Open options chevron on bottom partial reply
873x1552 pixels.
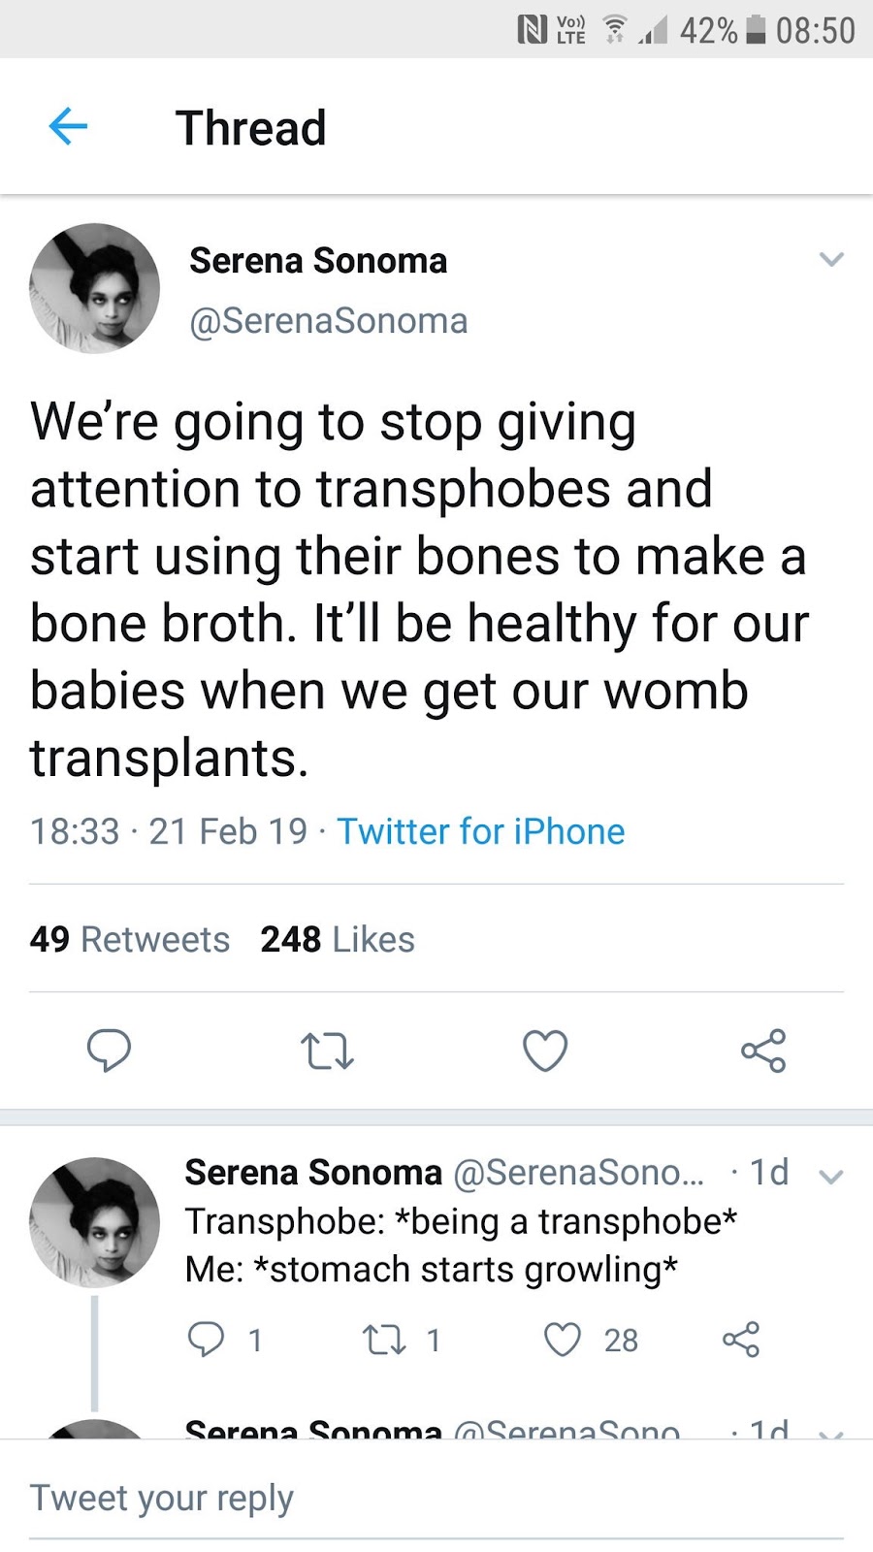tap(831, 1432)
